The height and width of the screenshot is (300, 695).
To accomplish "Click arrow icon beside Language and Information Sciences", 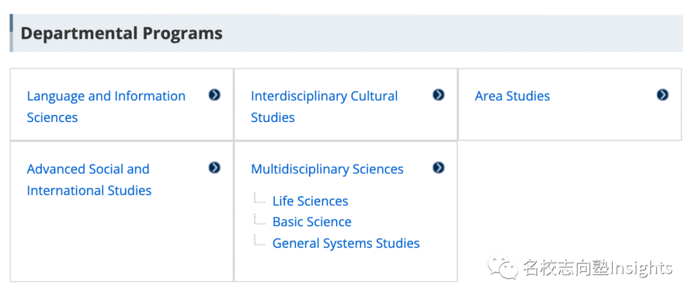I will (x=214, y=95).
